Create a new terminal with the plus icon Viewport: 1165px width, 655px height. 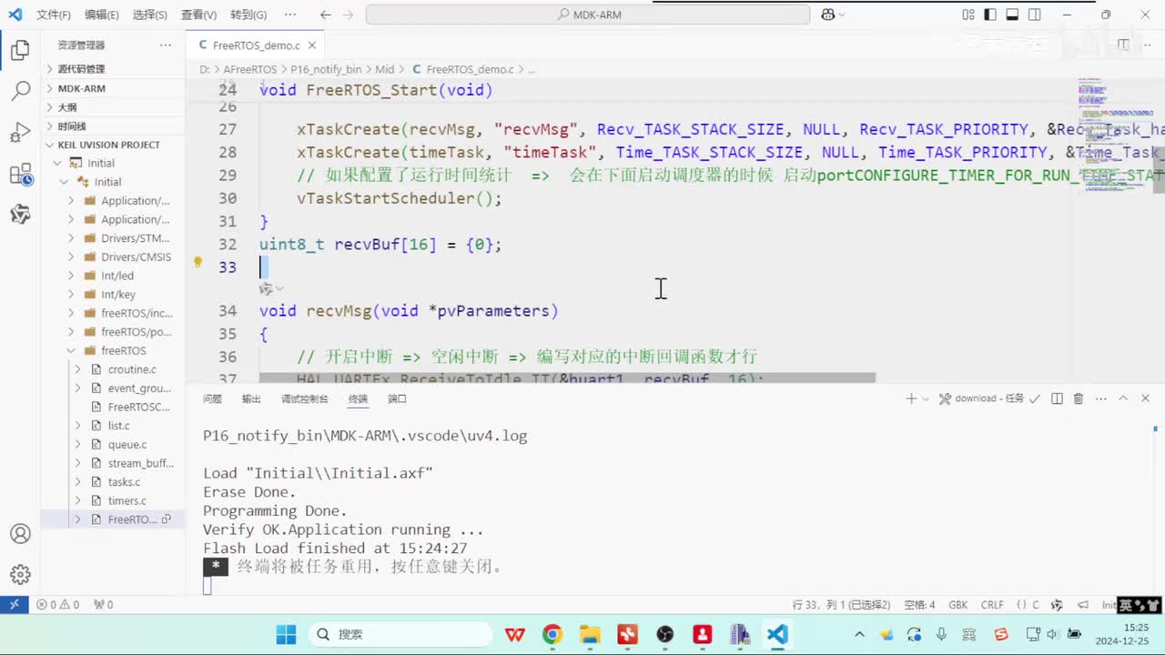[911, 398]
